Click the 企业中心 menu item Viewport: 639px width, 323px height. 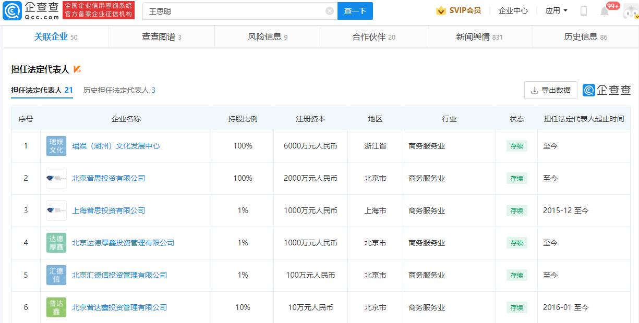click(x=513, y=9)
